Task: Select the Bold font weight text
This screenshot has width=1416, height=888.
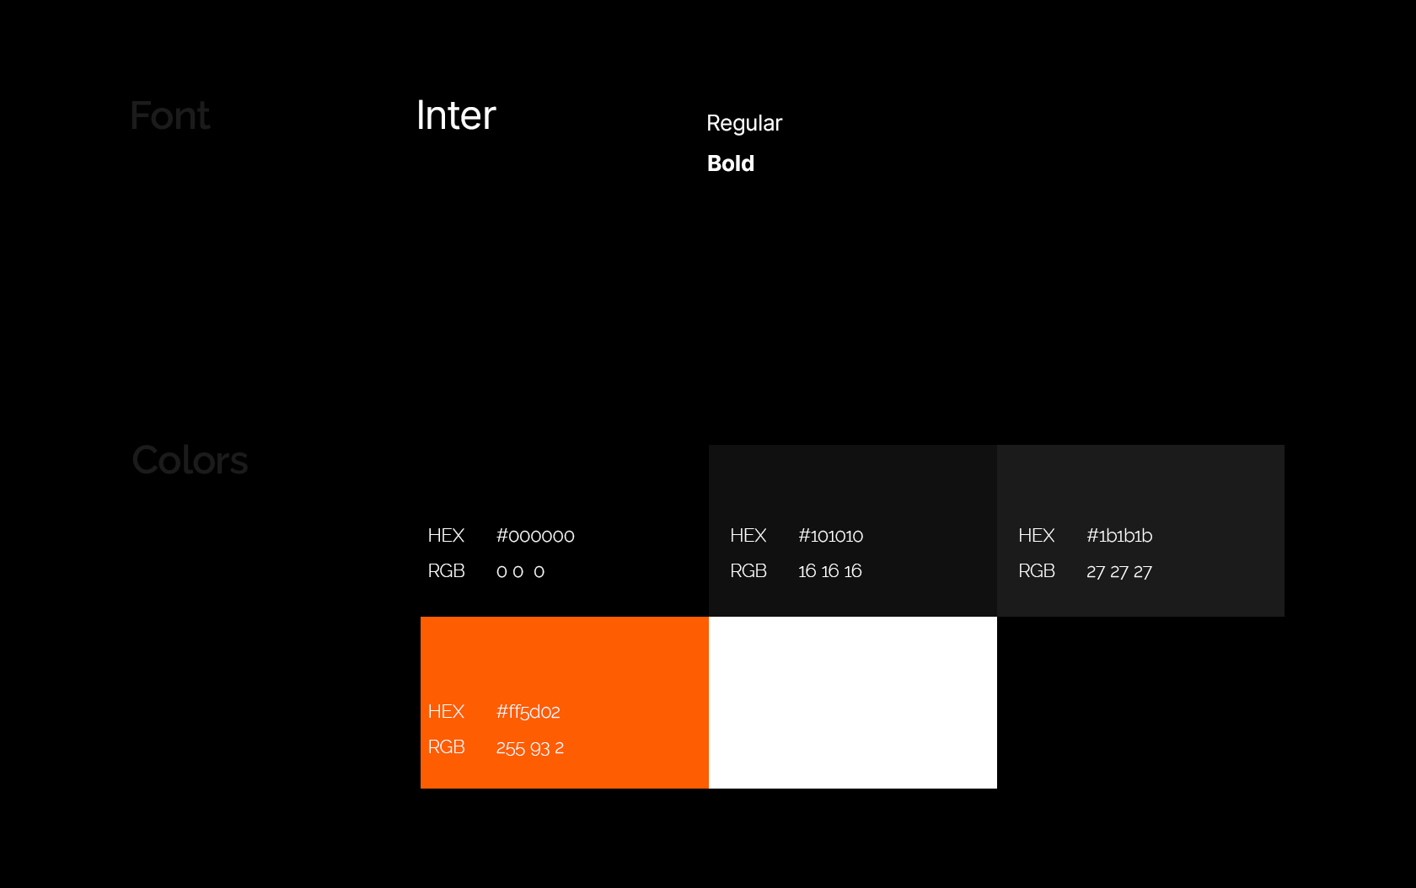Action: tap(731, 163)
